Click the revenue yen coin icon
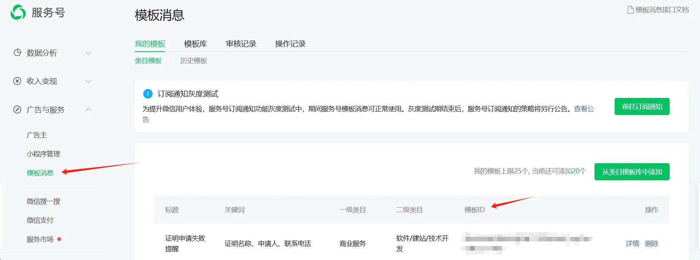The width and height of the screenshot is (700, 260). (x=17, y=81)
